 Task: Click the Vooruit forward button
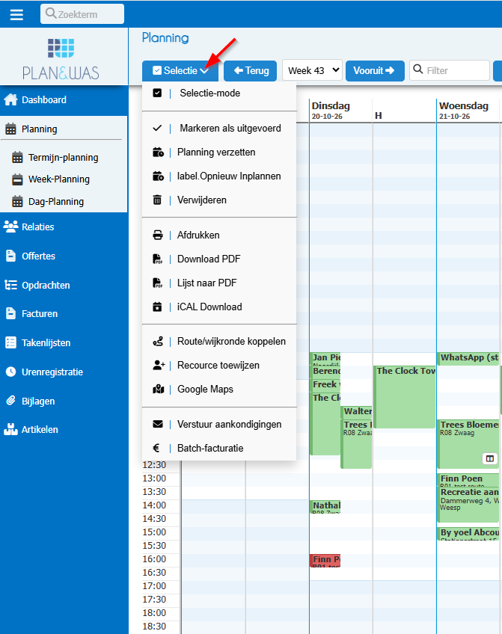tap(375, 71)
